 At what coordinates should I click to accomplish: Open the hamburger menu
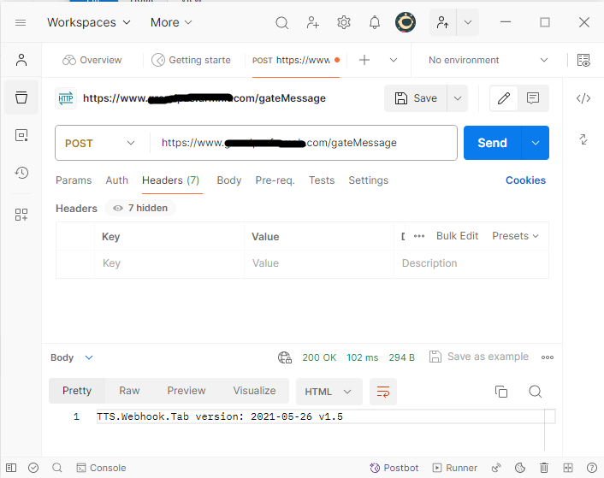pos(21,23)
